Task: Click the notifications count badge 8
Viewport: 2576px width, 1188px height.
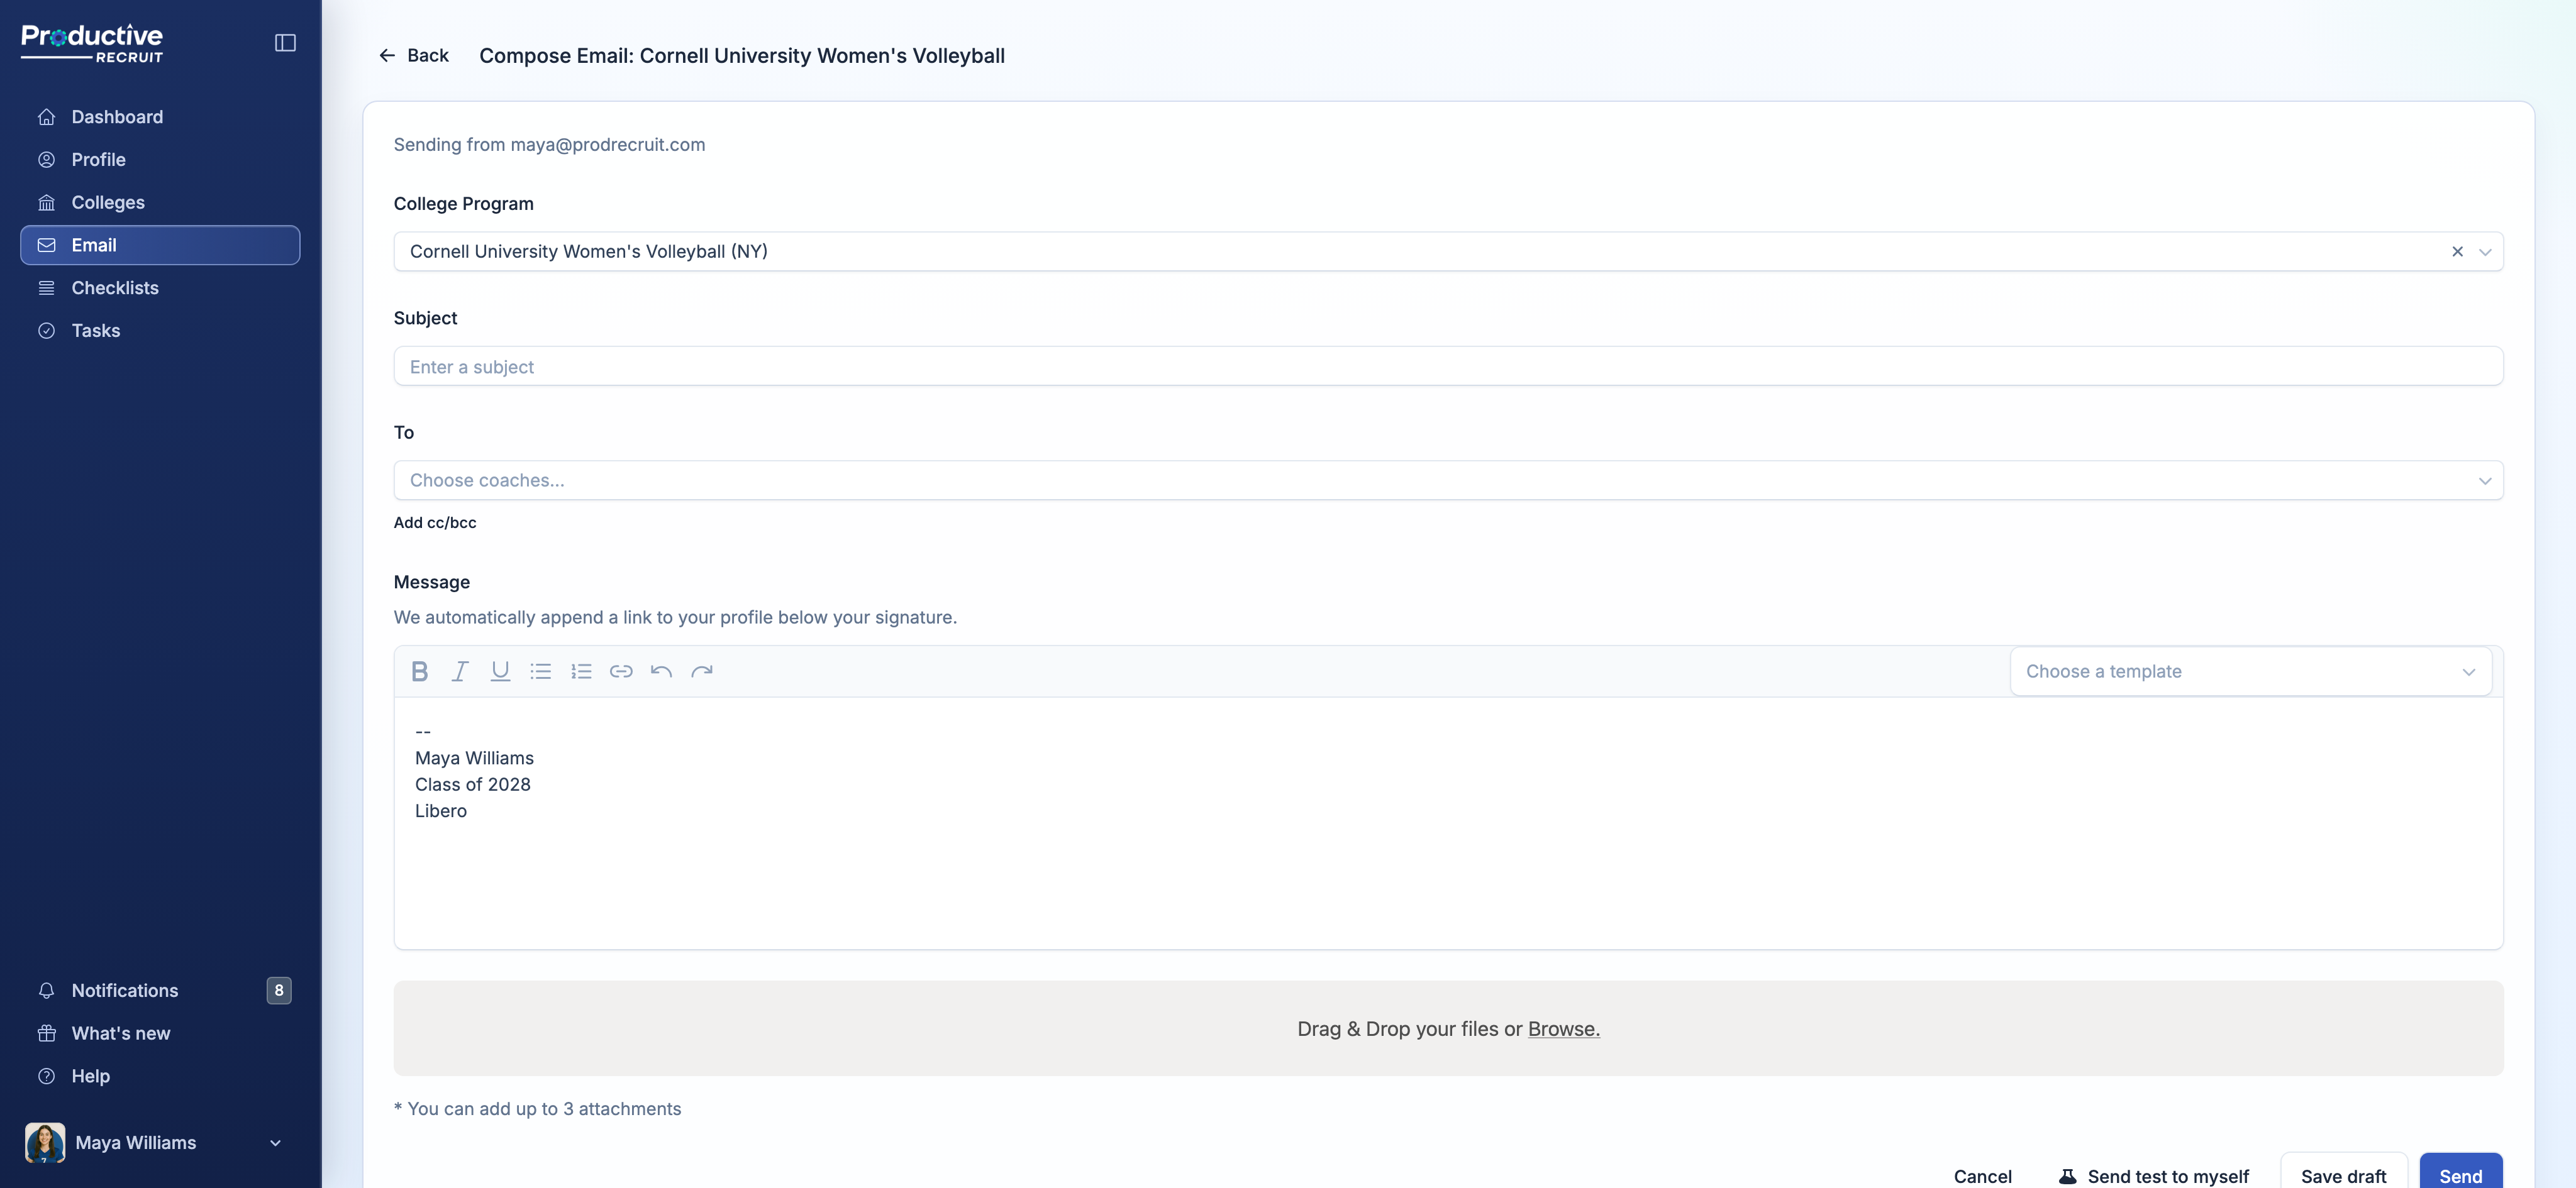Action: [279, 990]
